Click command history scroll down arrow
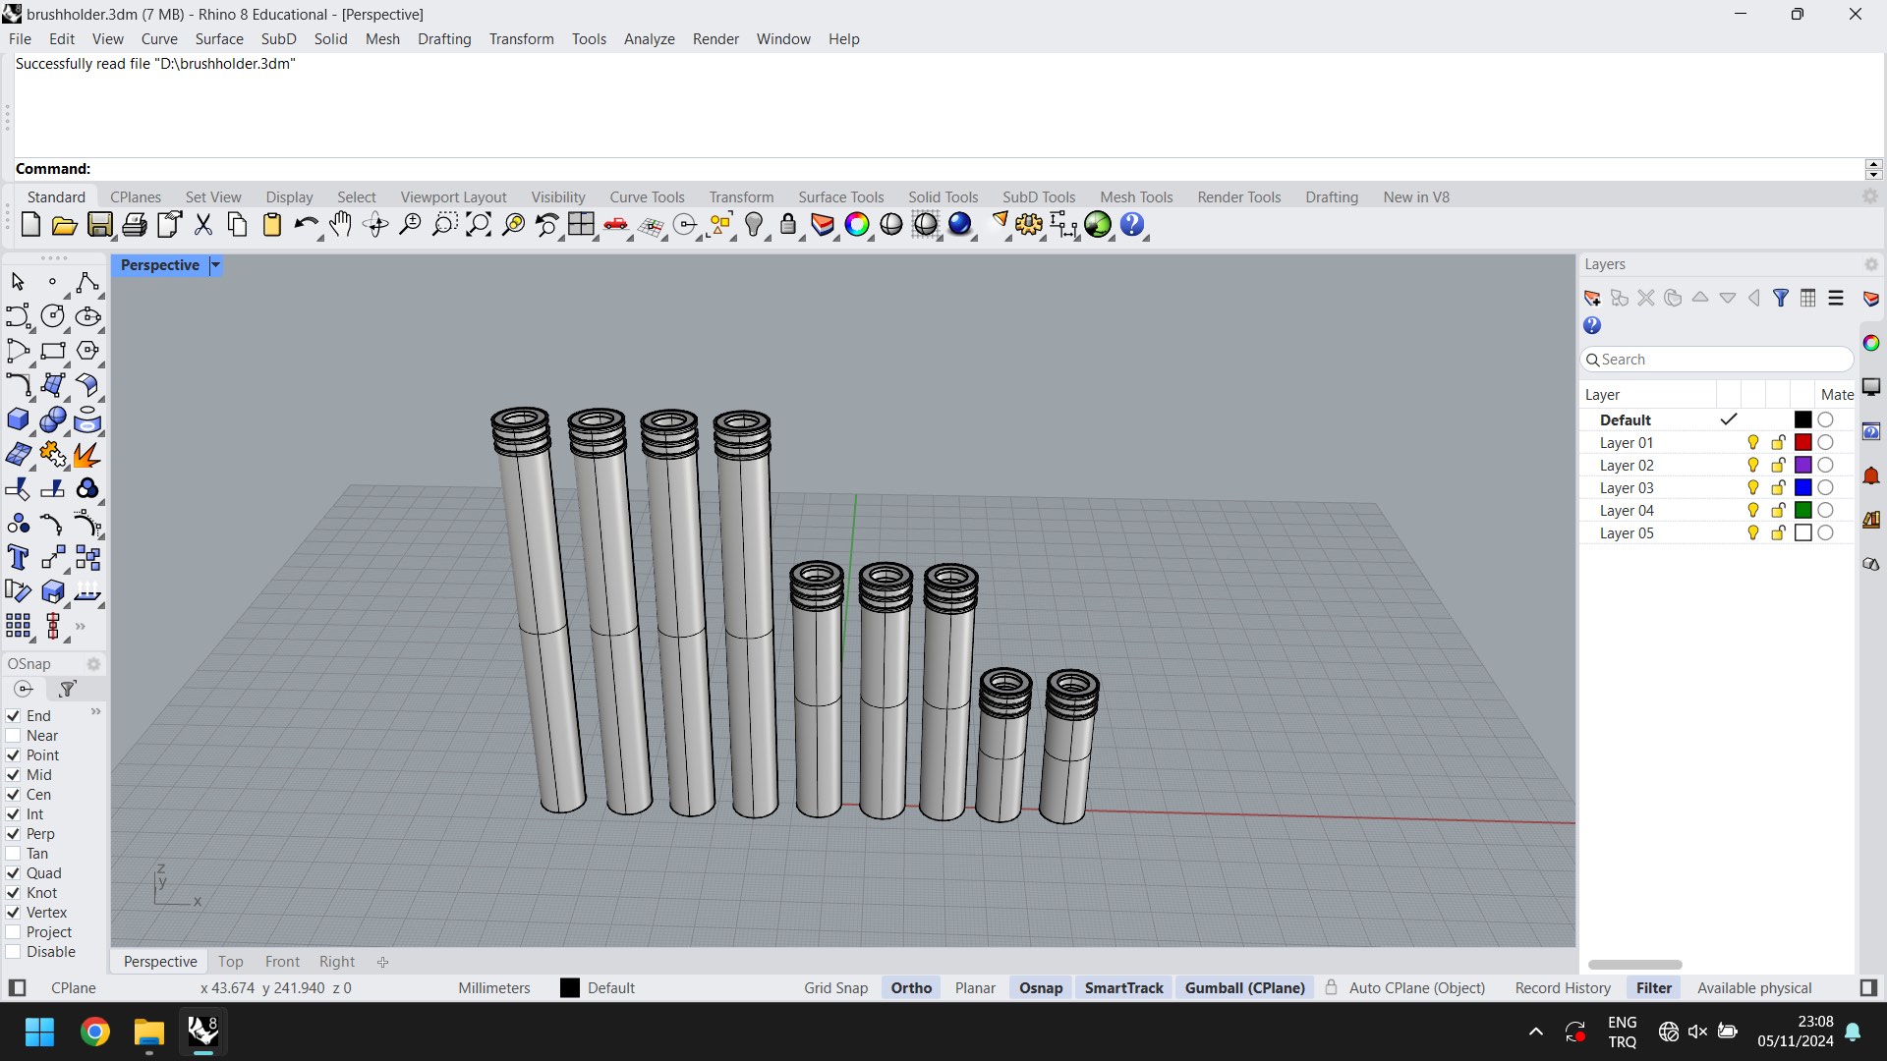The width and height of the screenshot is (1887, 1061). 1874,175
